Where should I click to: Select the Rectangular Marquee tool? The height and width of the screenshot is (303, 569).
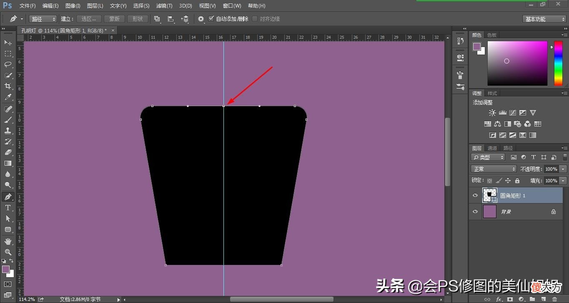pyautogui.click(x=8, y=54)
